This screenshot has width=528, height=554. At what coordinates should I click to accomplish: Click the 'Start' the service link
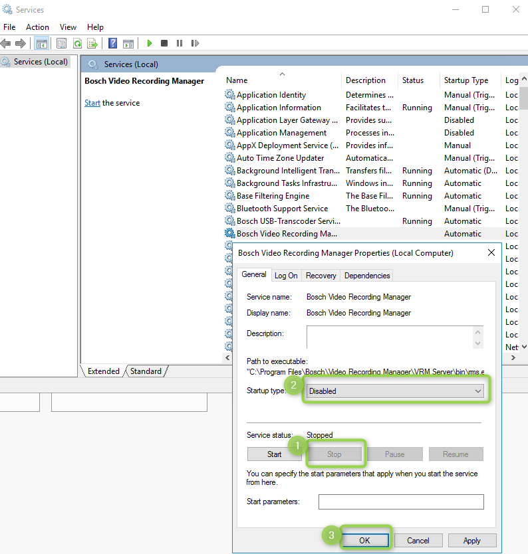(92, 103)
